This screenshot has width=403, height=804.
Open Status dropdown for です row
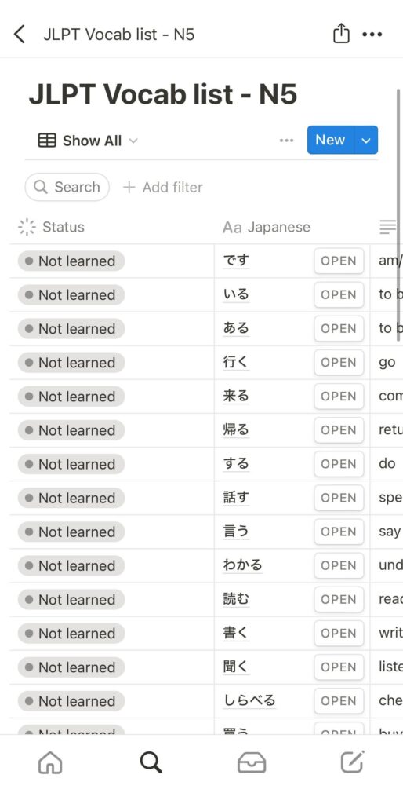[71, 261]
